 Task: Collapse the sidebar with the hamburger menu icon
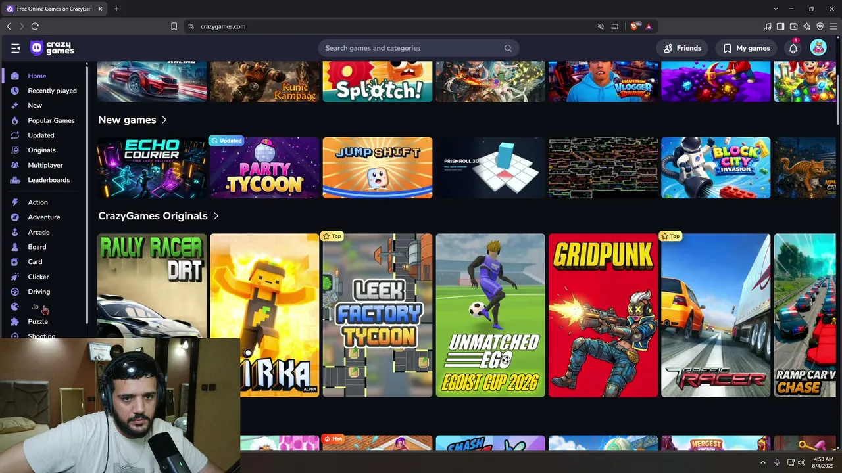(x=16, y=48)
